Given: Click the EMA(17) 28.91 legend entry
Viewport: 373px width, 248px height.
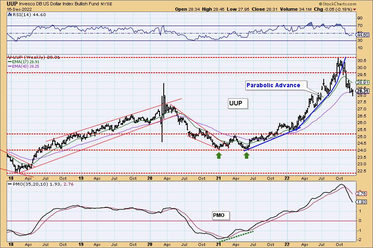Looking at the screenshot, I should coord(24,62).
